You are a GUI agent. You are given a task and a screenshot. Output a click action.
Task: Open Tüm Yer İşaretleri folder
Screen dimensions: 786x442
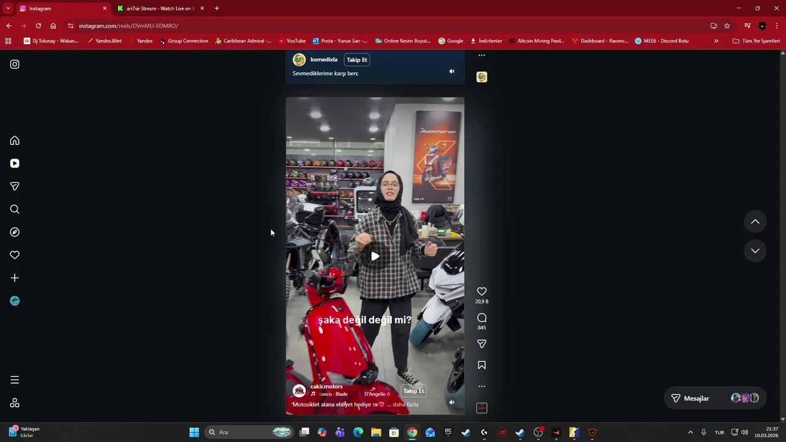757,41
